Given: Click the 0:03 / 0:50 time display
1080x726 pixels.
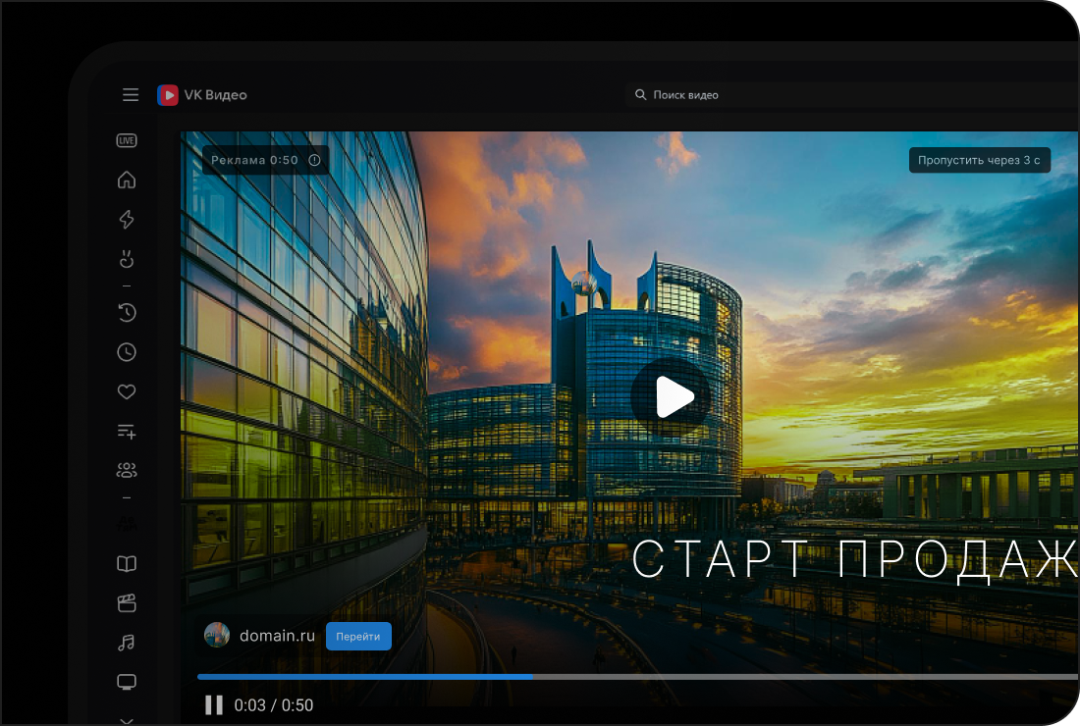Looking at the screenshot, I should click(x=274, y=705).
